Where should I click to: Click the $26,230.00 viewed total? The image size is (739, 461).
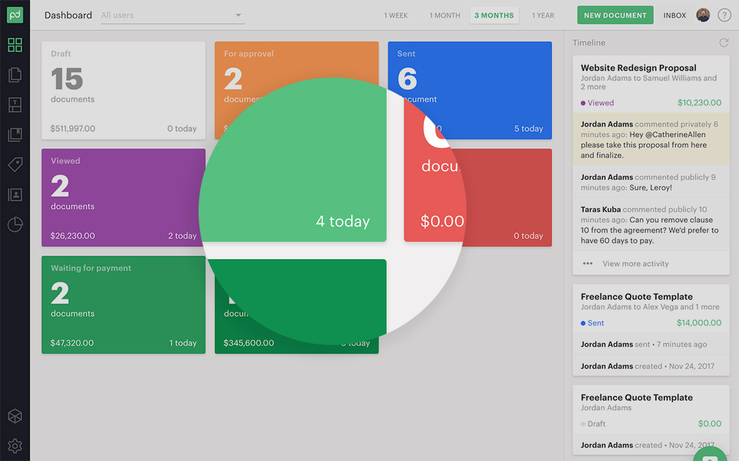coord(73,236)
